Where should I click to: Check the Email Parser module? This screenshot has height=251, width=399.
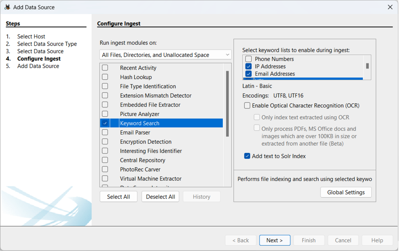[105, 132]
